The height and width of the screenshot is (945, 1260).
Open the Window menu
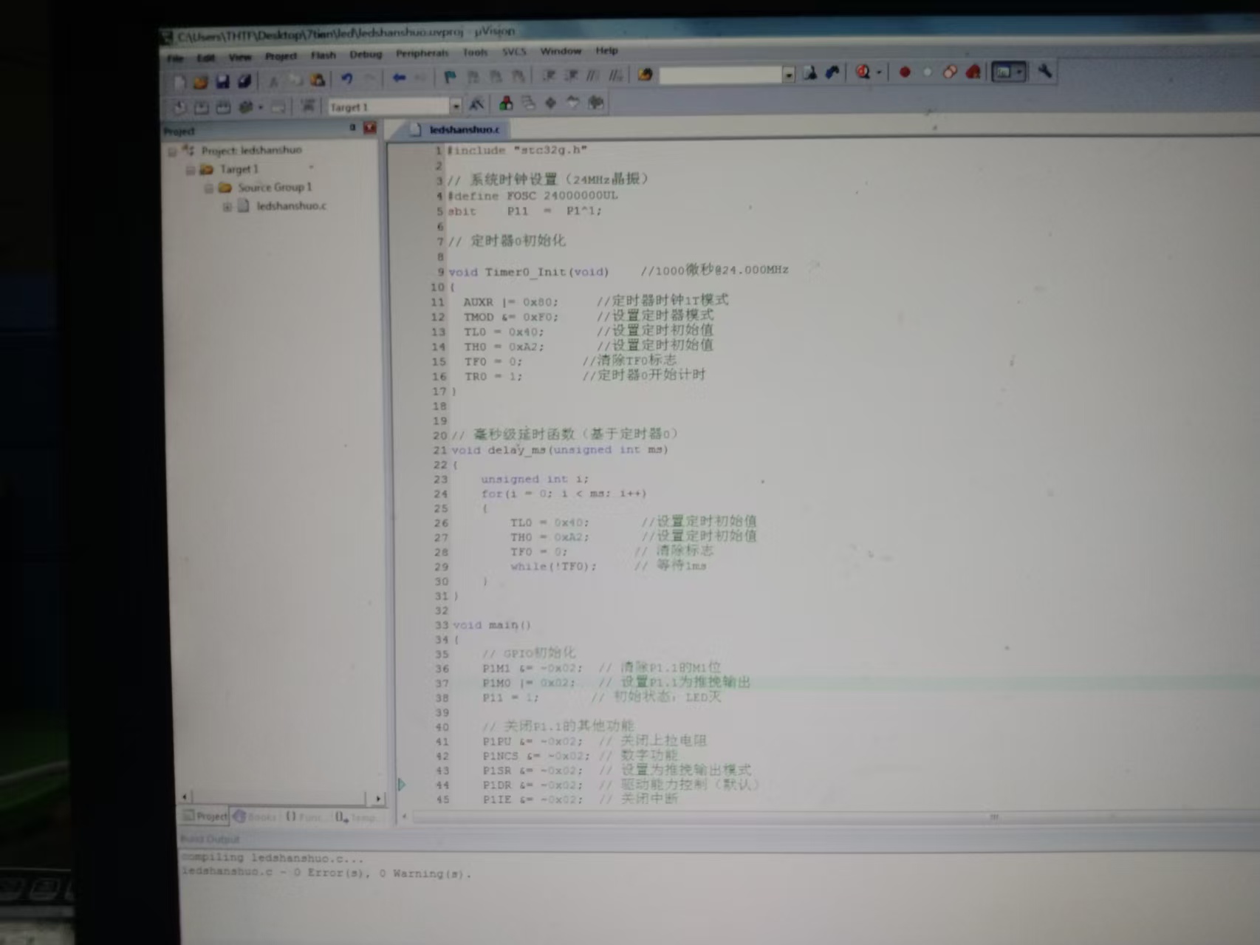click(x=561, y=51)
